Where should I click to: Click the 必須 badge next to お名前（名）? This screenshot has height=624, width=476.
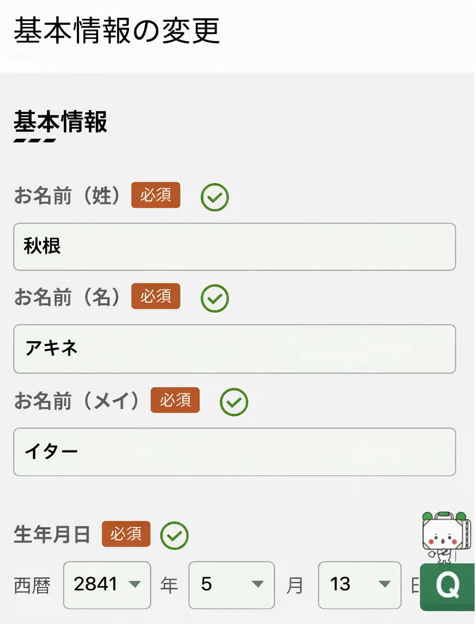coord(156,296)
